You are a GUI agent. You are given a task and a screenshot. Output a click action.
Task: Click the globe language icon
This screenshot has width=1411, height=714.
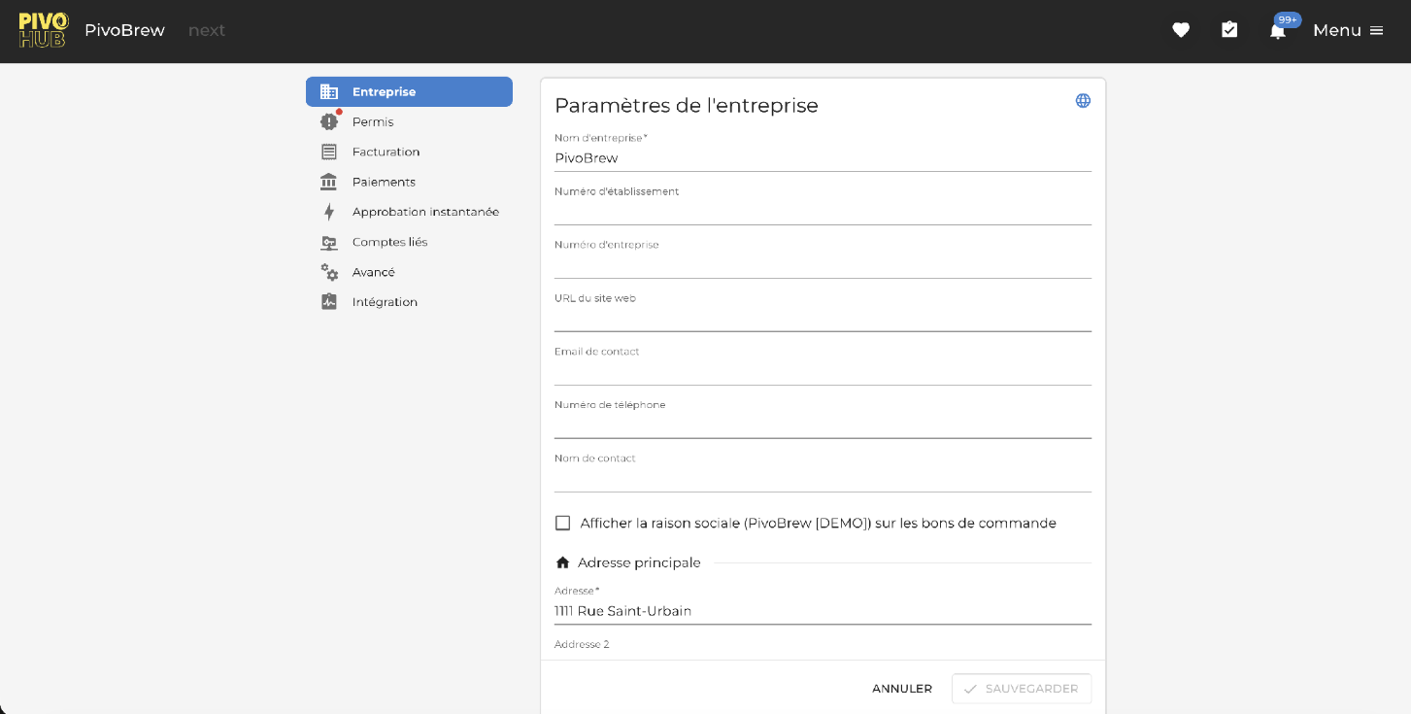coord(1083,100)
